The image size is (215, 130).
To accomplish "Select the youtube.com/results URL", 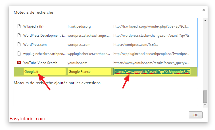I will 151,63.
